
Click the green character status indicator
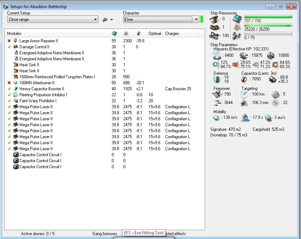[201, 19]
